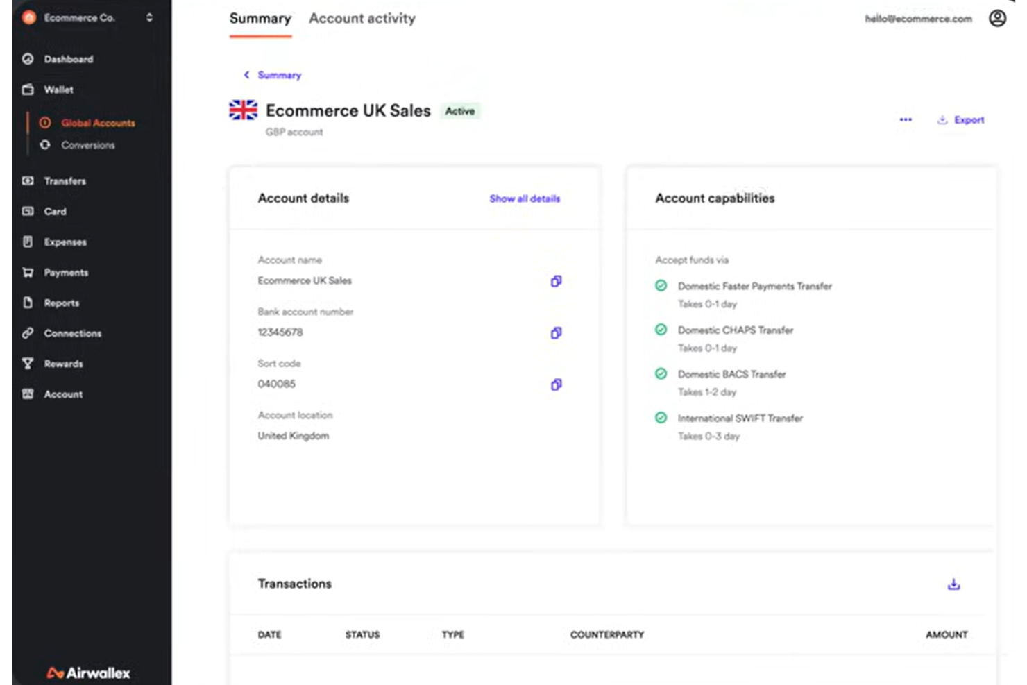This screenshot has width=1027, height=685.
Task: Copy the sort code 040085
Action: pyautogui.click(x=556, y=384)
